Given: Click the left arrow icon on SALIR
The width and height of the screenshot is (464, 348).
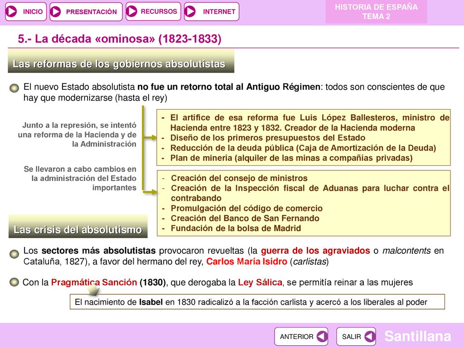Looking at the screenshot, I should 370,337.
